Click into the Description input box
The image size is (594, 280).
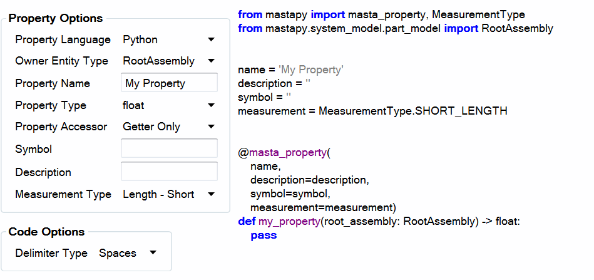pyautogui.click(x=168, y=172)
